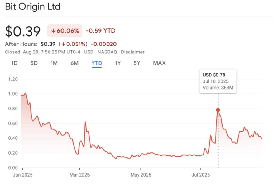Switch chart to 1Y range
This screenshot has height=184, width=273.
pos(118,63)
